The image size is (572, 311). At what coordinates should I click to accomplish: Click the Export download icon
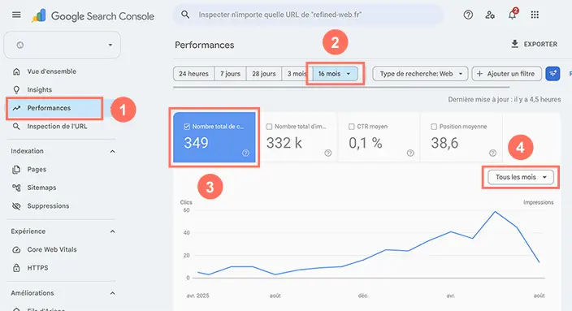514,44
